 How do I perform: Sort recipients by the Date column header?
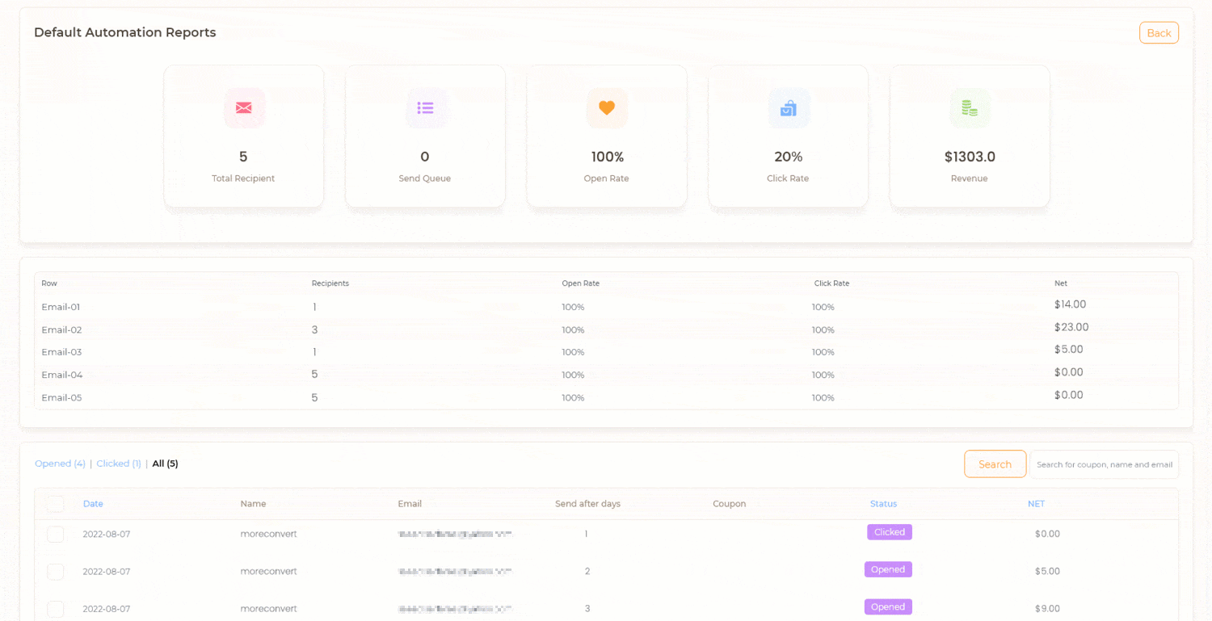tap(93, 504)
